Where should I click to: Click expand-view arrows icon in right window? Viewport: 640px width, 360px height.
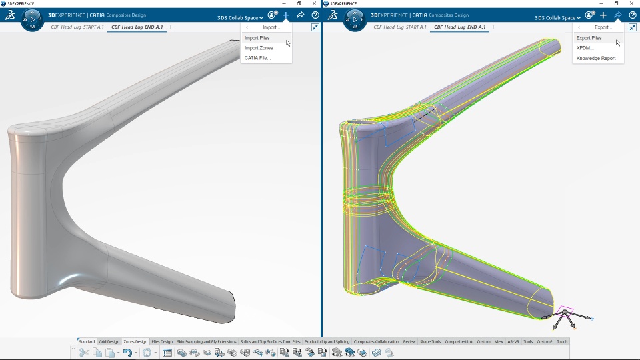click(633, 27)
